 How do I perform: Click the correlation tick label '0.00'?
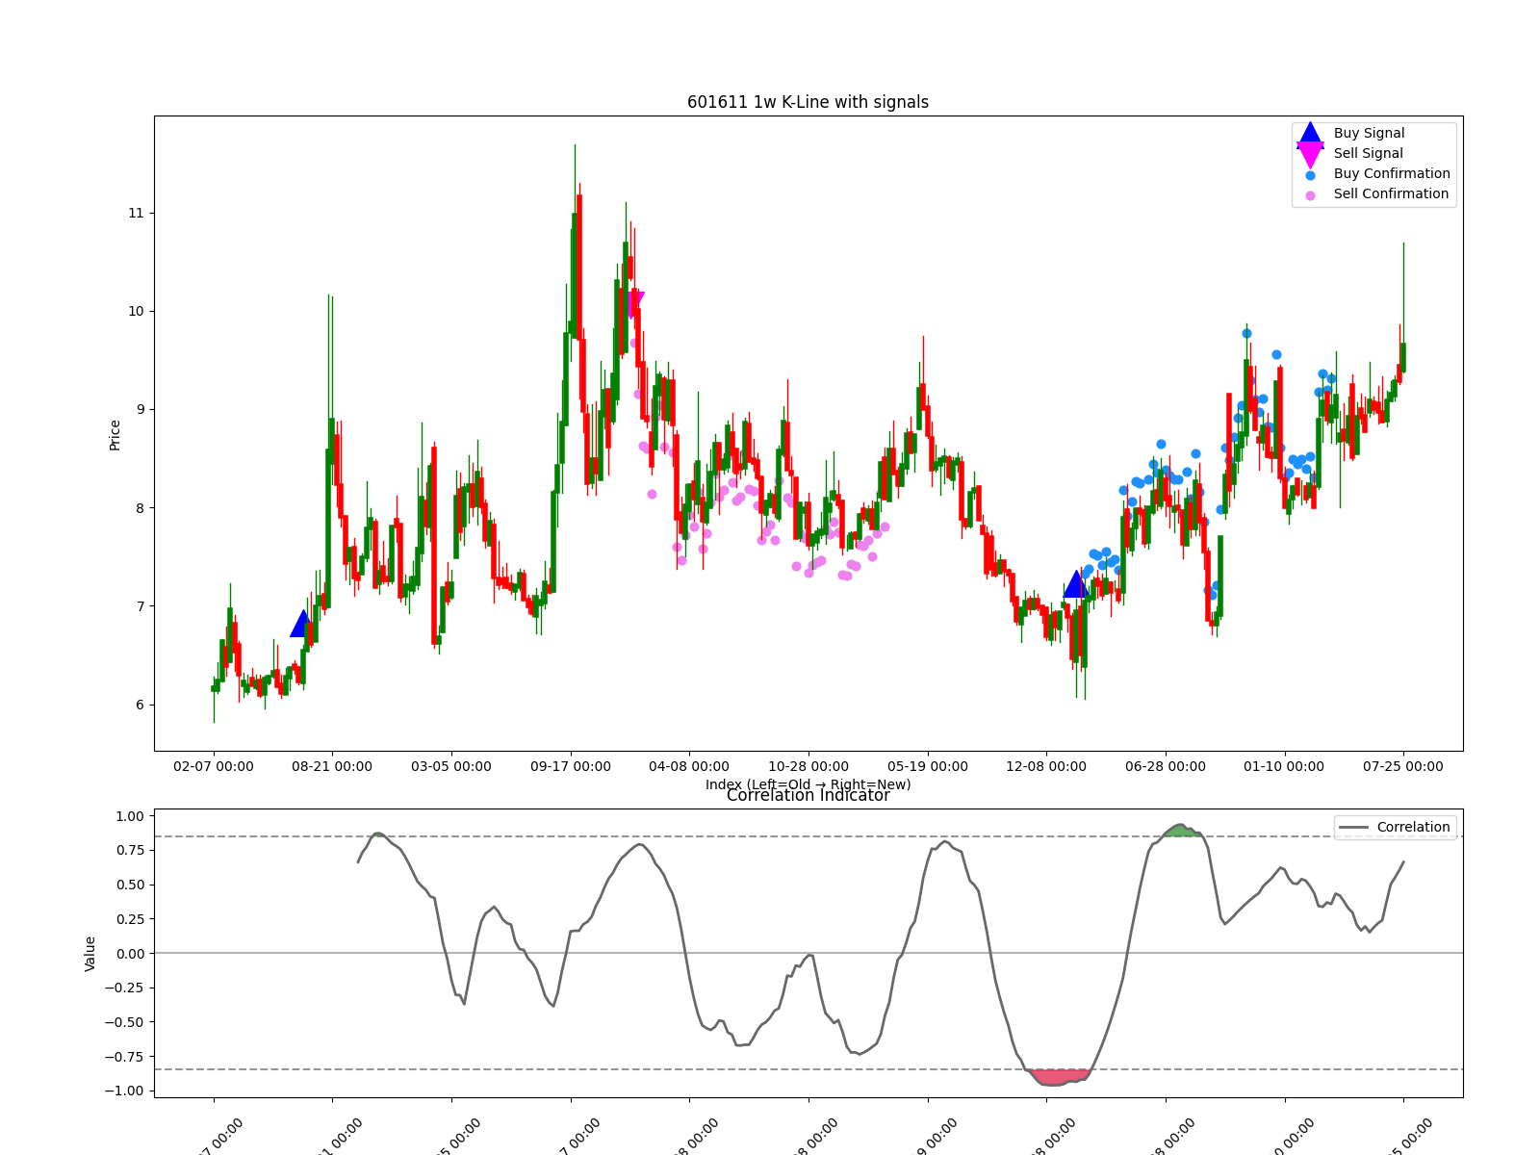coord(130,954)
